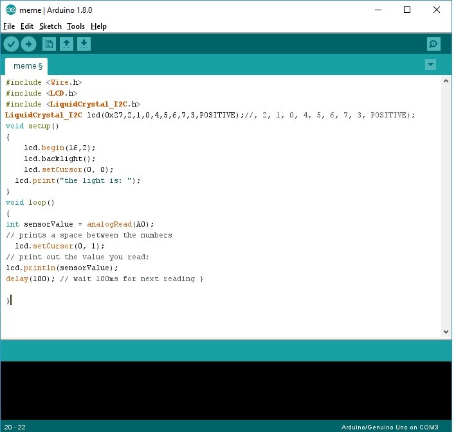Click inside the black console output area
The height and width of the screenshot is (432, 456).
(x=226, y=390)
